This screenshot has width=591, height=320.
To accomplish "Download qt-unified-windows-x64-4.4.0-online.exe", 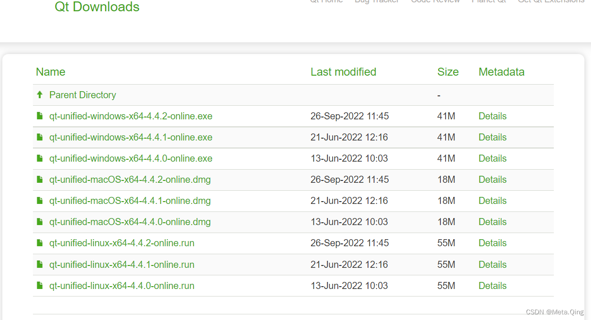I will tap(131, 158).
